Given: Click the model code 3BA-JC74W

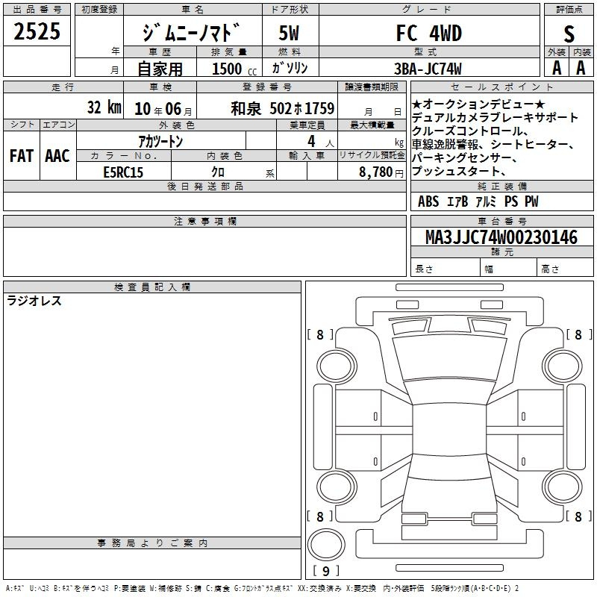Looking at the screenshot, I should [428, 69].
